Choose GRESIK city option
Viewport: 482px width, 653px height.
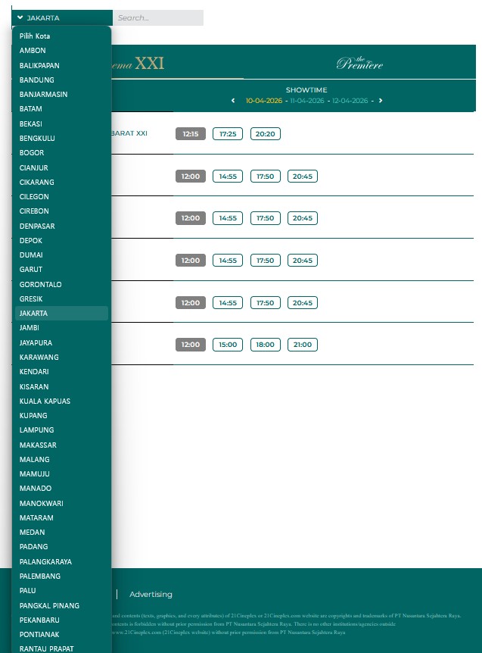(x=61, y=298)
